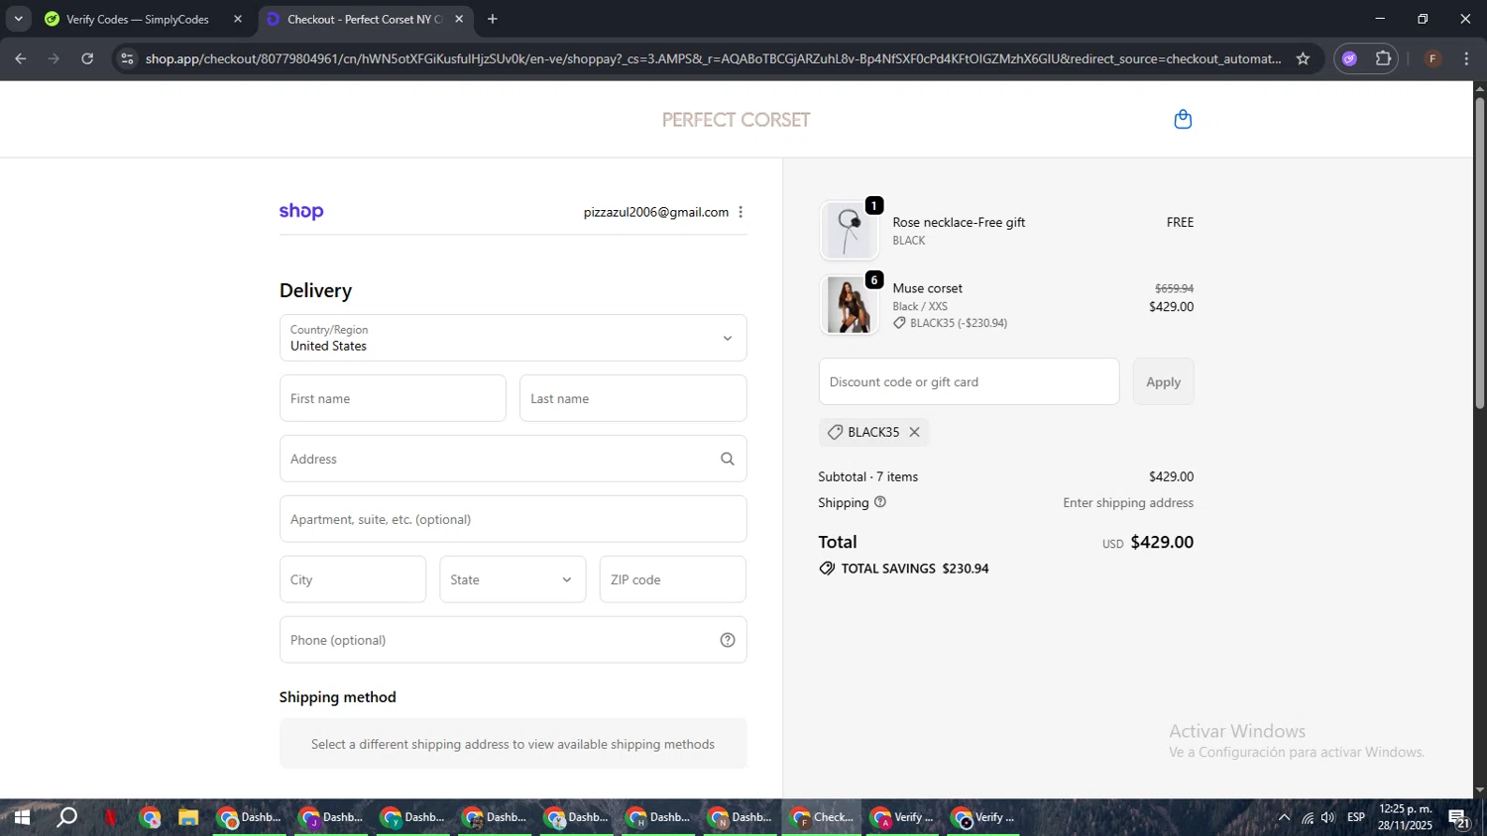Click the City field
Viewport: 1487px width, 836px height.
[353, 579]
